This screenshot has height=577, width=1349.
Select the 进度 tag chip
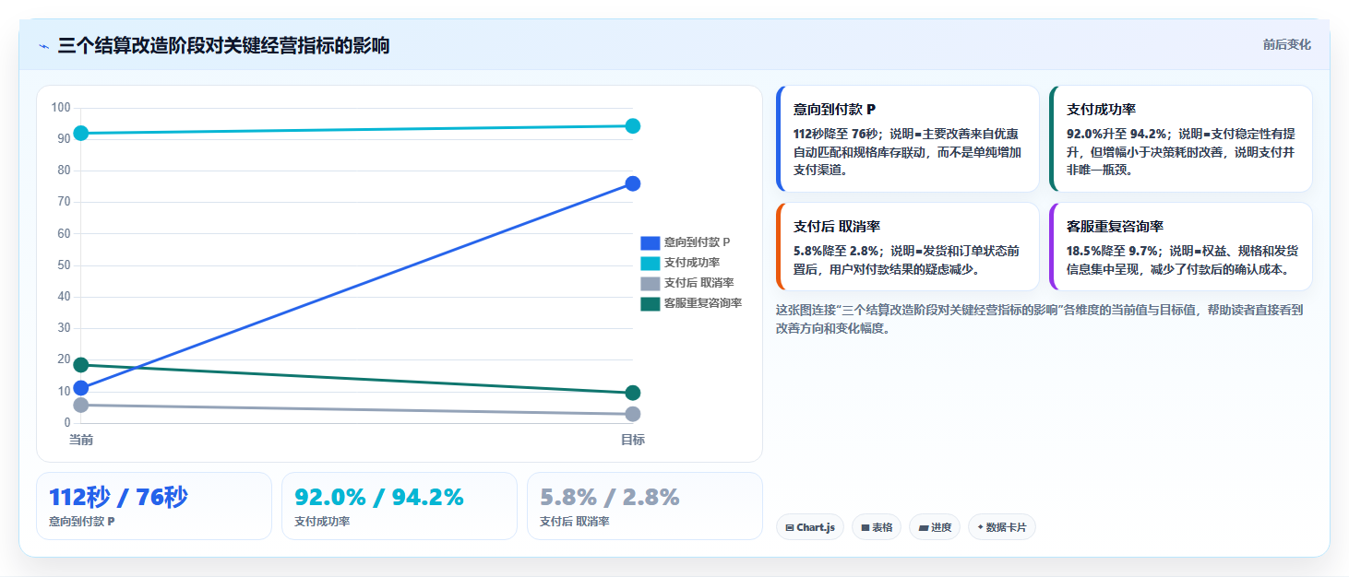(935, 527)
